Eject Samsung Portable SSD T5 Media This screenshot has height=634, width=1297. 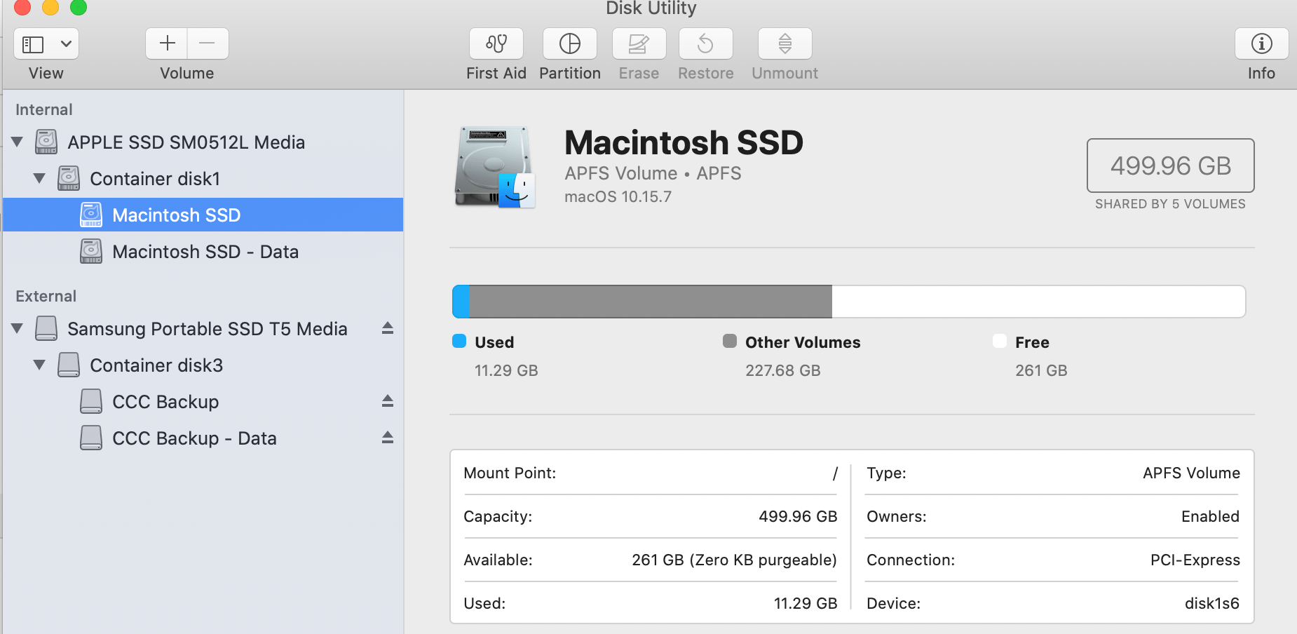[388, 328]
